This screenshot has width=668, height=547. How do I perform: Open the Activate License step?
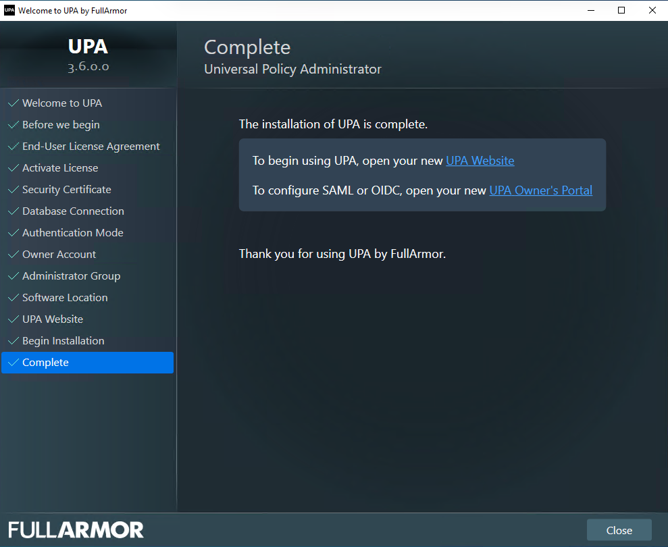click(60, 168)
